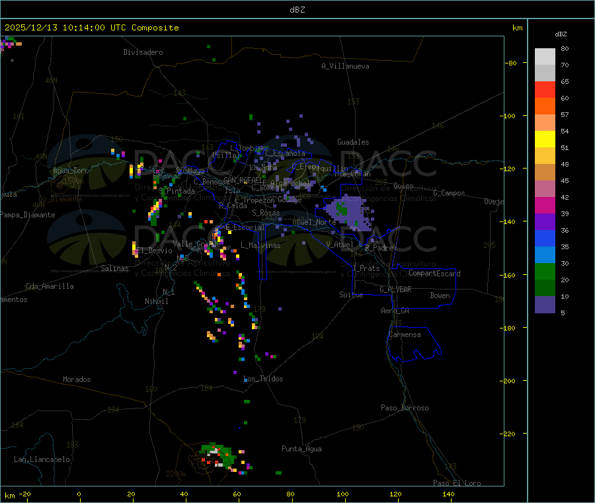Click the Punta_Agua location label

tap(301, 449)
